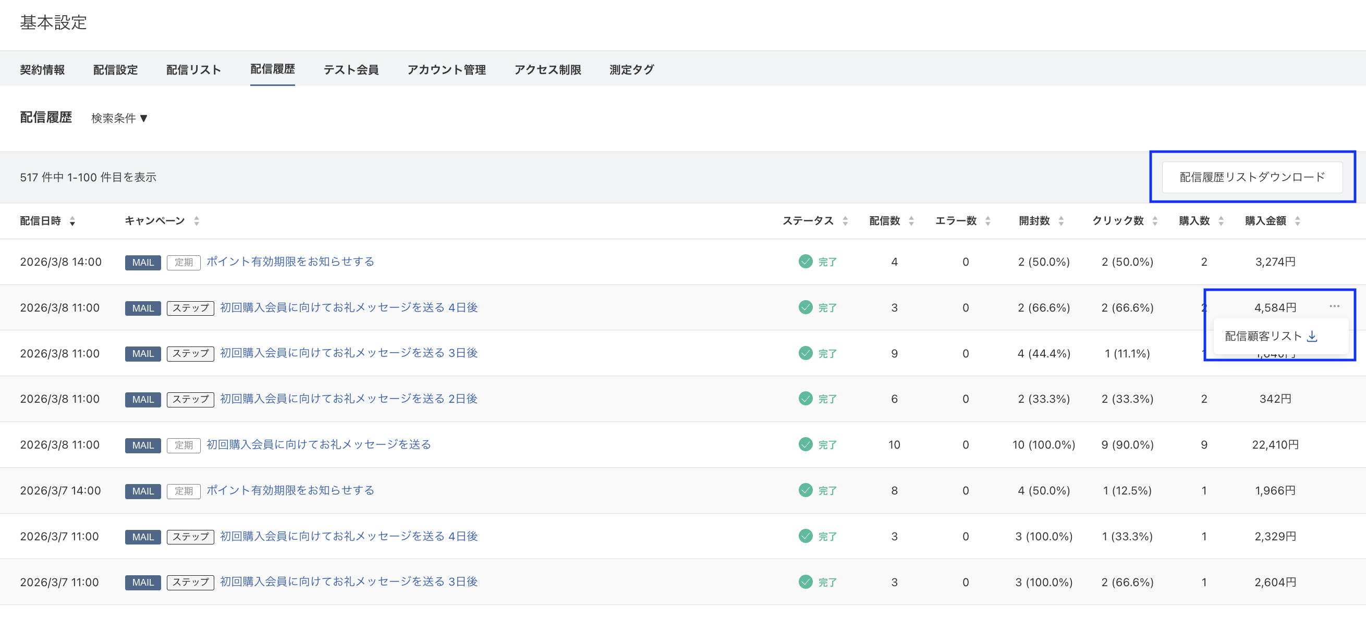Screen dimensions: 1366x619
Task: Switch to the 契約情報 tab
Action: (x=43, y=69)
